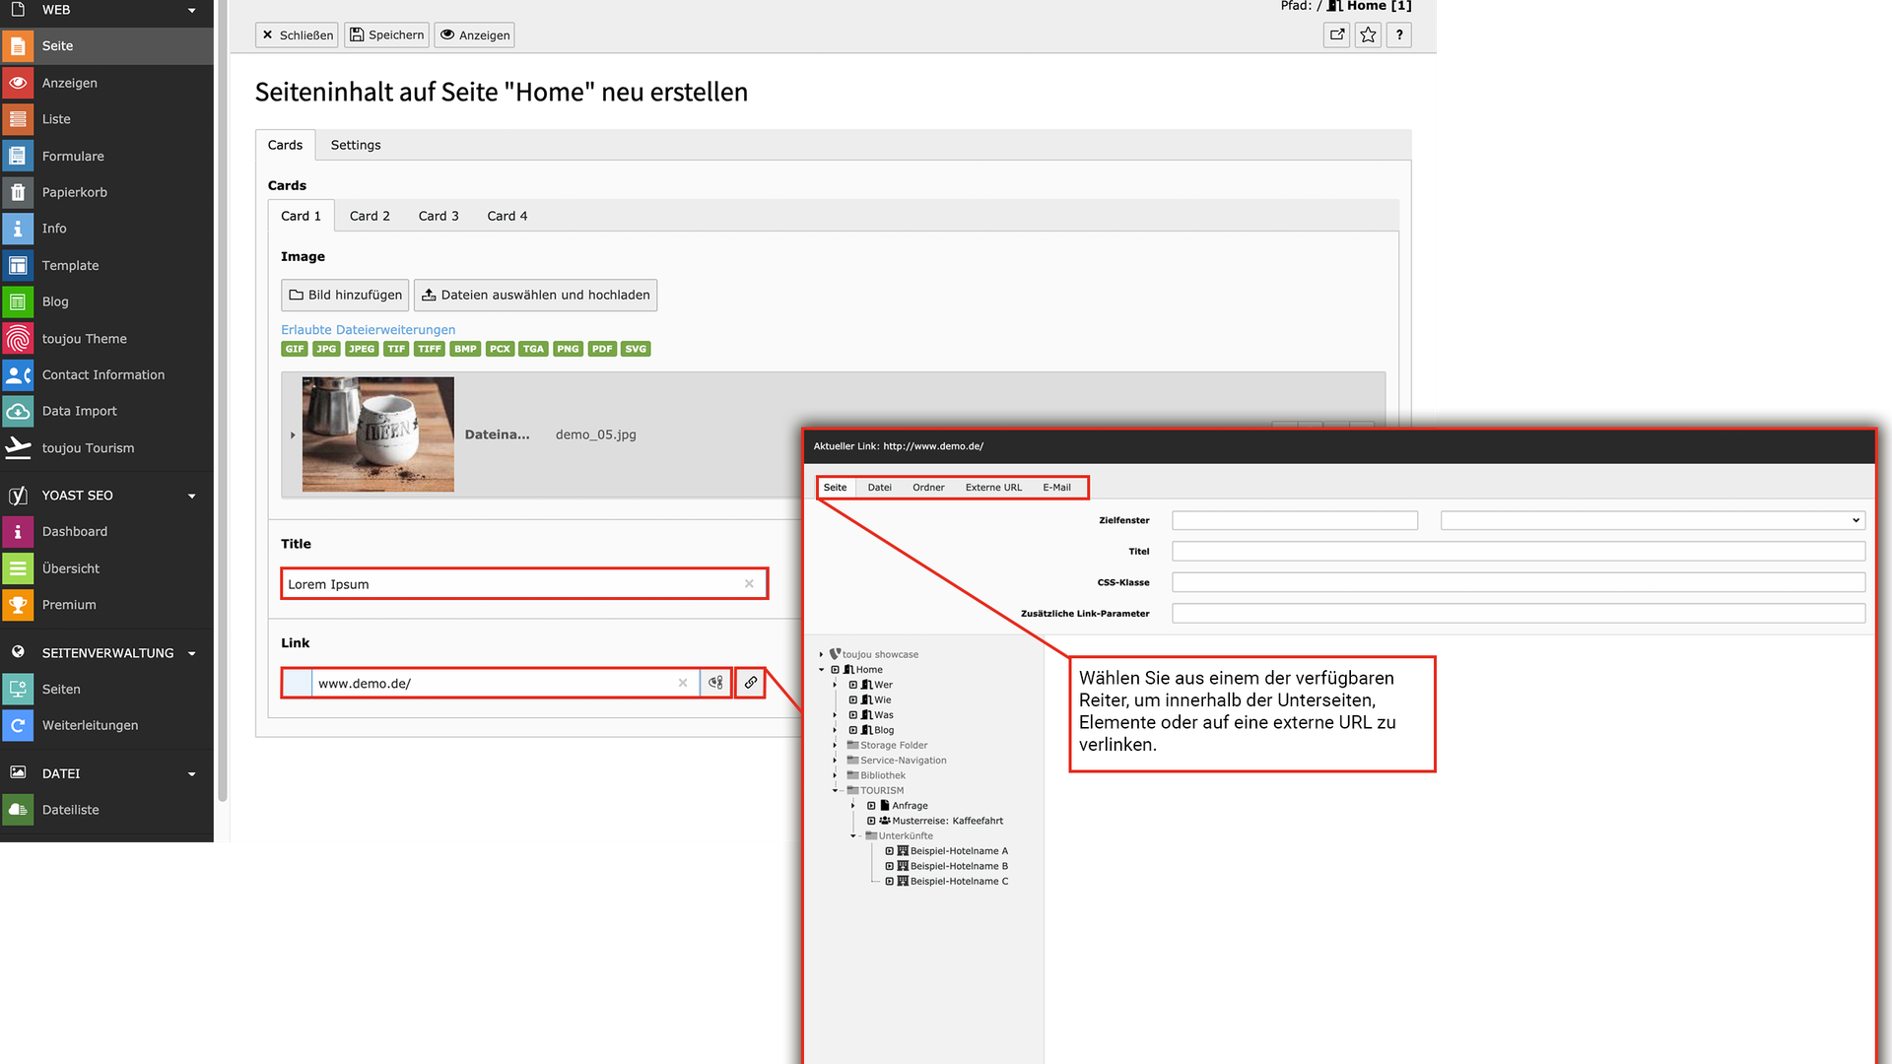Collapse the YOAST SEO module group
This screenshot has height=1064, width=1892.
coord(192,496)
